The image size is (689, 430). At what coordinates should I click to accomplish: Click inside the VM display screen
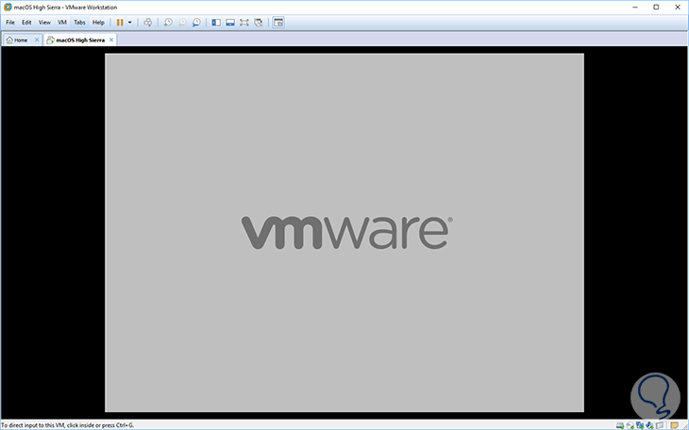pyautogui.click(x=344, y=233)
